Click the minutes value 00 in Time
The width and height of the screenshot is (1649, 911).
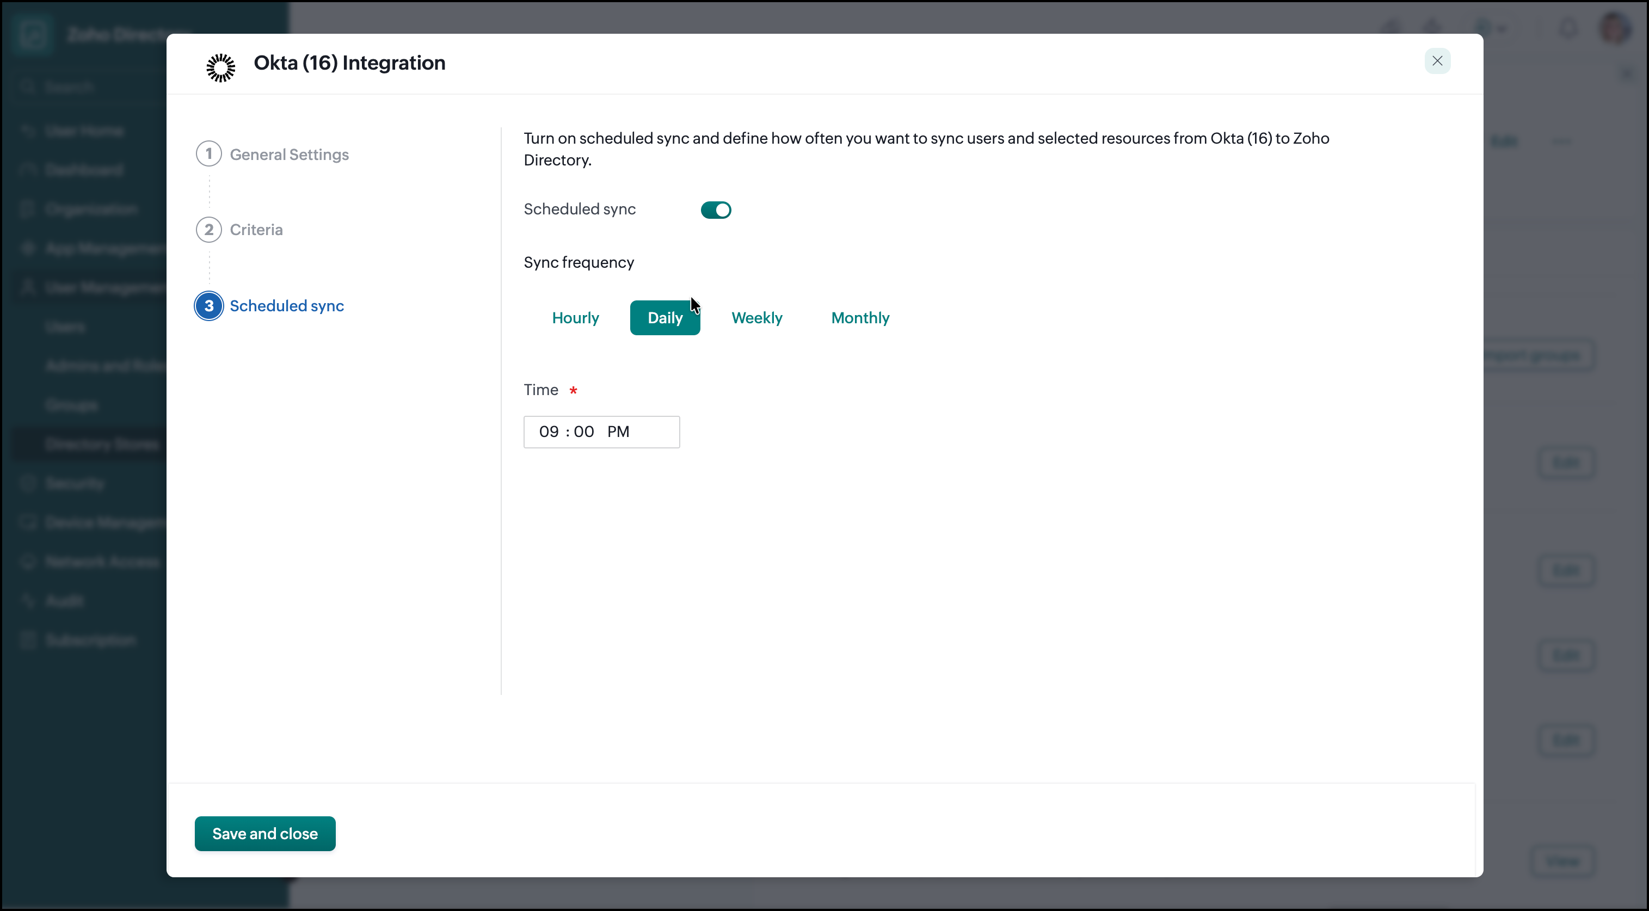pyautogui.click(x=584, y=432)
